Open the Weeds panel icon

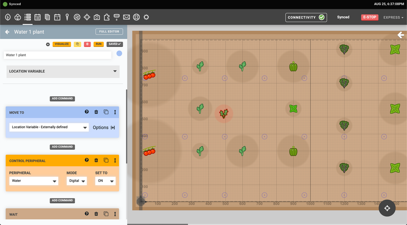77,17
